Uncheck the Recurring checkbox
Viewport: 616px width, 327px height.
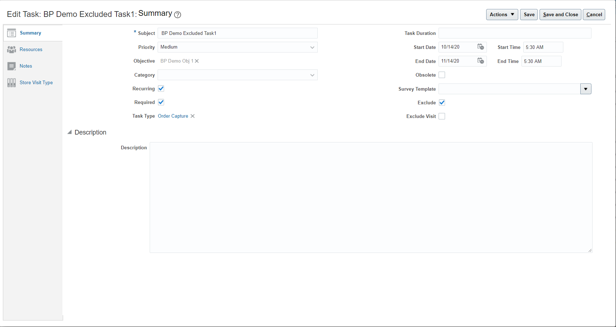(x=161, y=88)
